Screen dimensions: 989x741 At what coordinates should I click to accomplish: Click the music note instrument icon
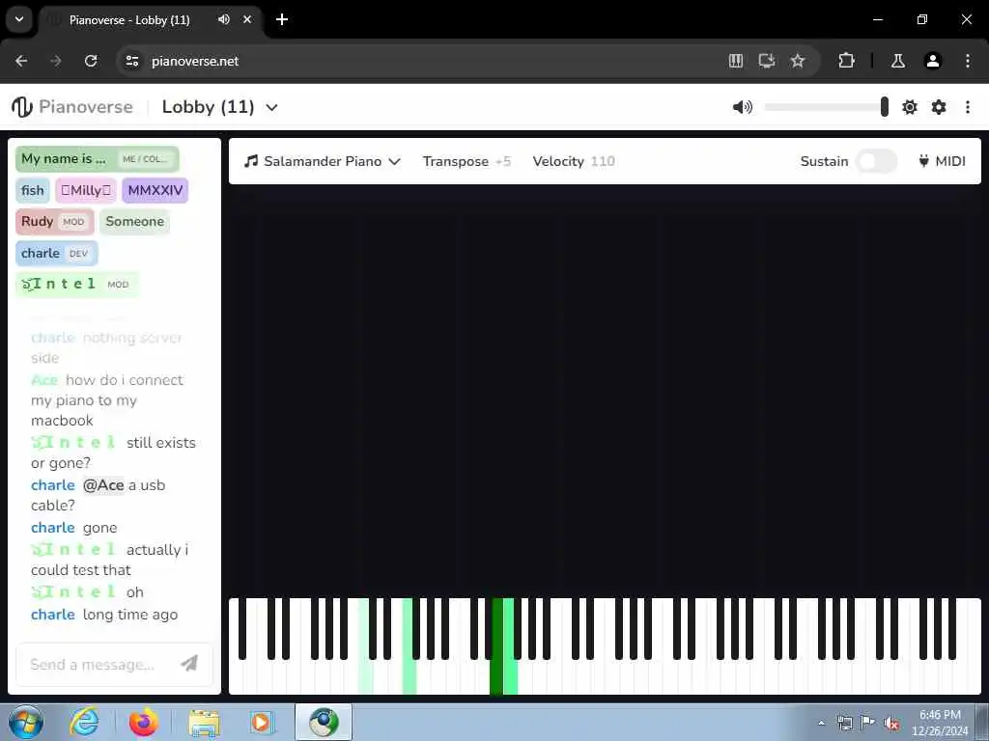[251, 161]
